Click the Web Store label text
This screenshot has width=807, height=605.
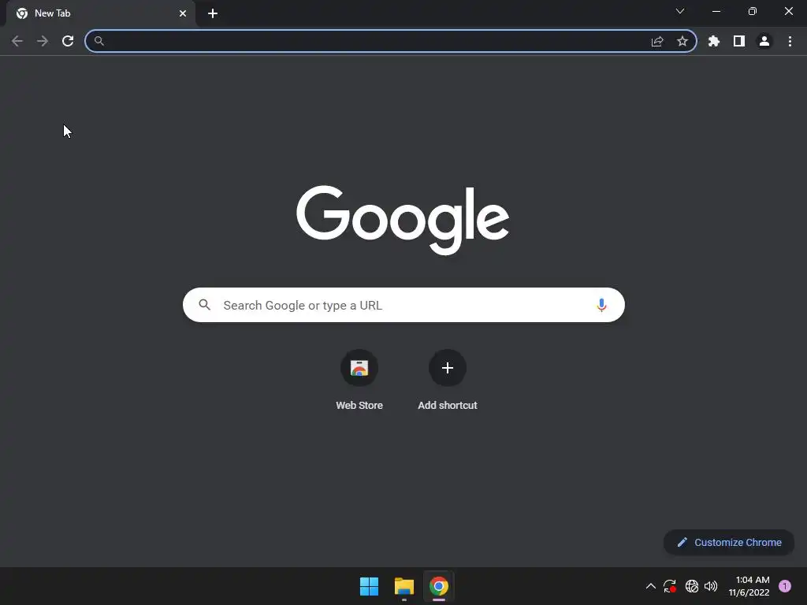coord(359,406)
